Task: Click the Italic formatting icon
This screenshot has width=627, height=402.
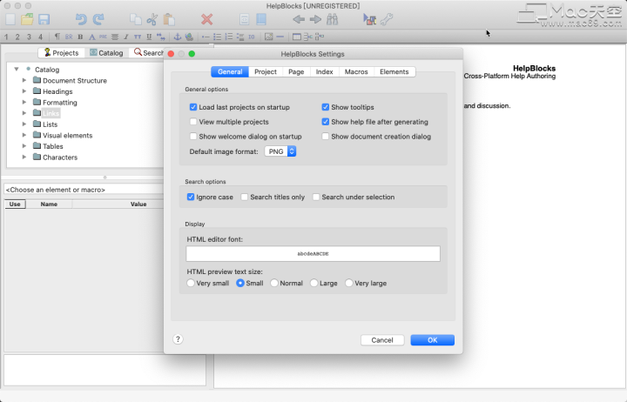Action: [126, 37]
